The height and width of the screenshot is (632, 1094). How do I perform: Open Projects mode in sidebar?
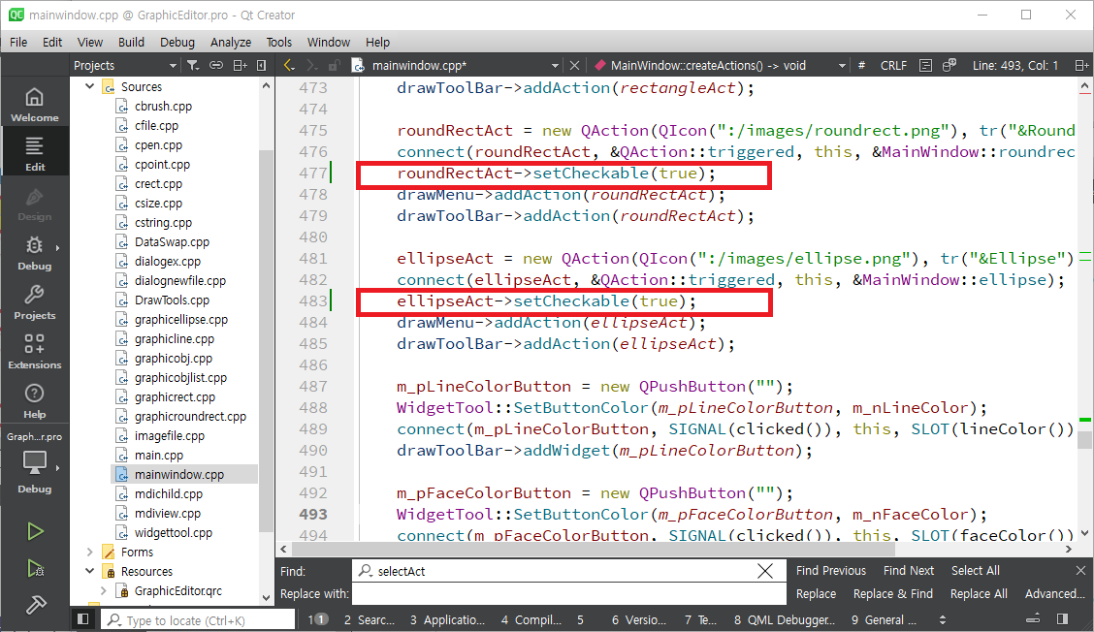click(34, 302)
